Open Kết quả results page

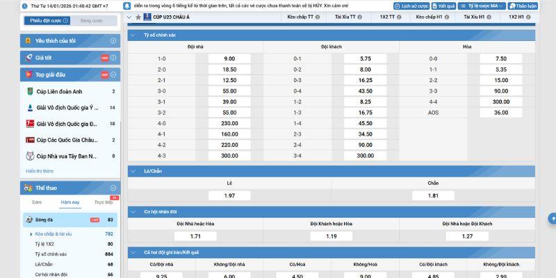point(443,6)
